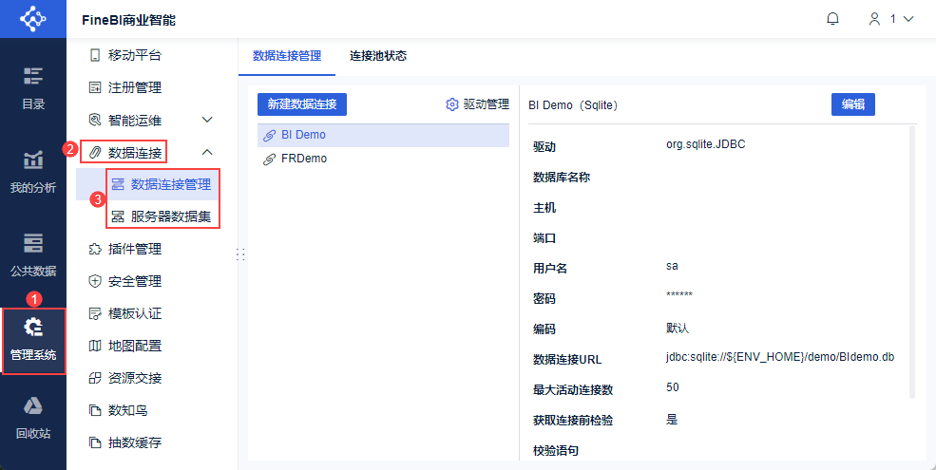Open the 回收站 recycle bin
The height and width of the screenshot is (470, 936).
pos(33,418)
